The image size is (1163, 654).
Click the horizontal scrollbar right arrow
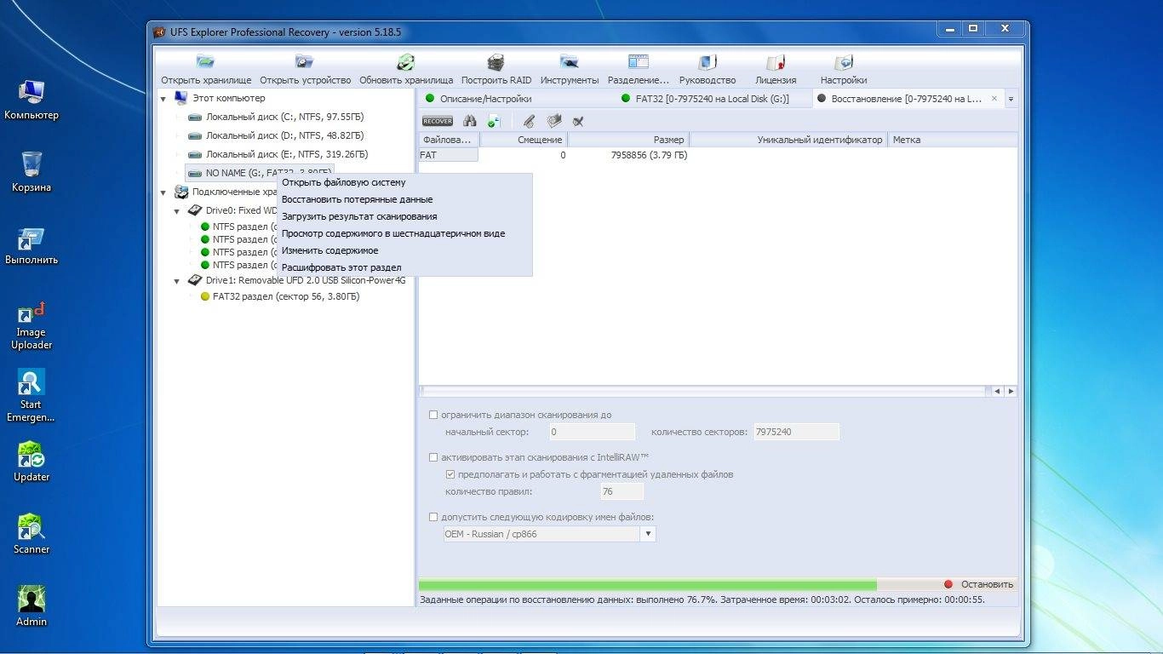point(1011,392)
